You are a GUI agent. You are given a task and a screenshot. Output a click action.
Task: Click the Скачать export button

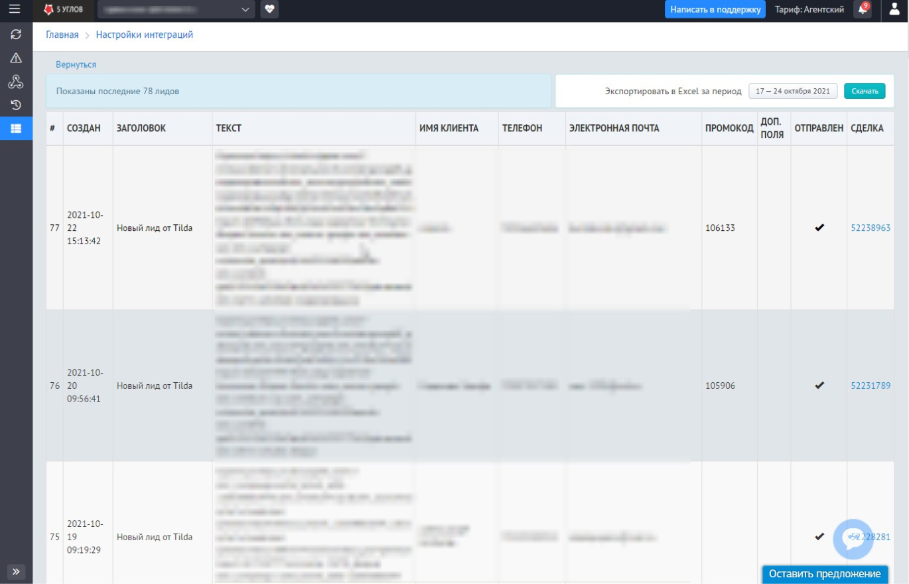(865, 92)
